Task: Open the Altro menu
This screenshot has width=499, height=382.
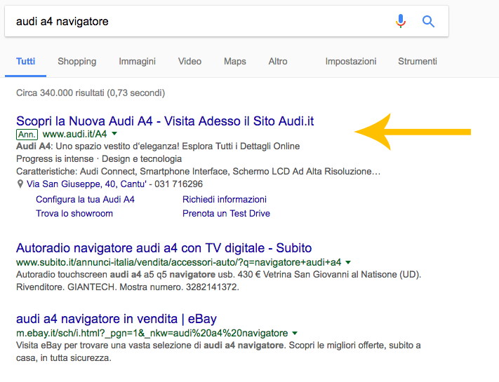Action: click(x=278, y=62)
